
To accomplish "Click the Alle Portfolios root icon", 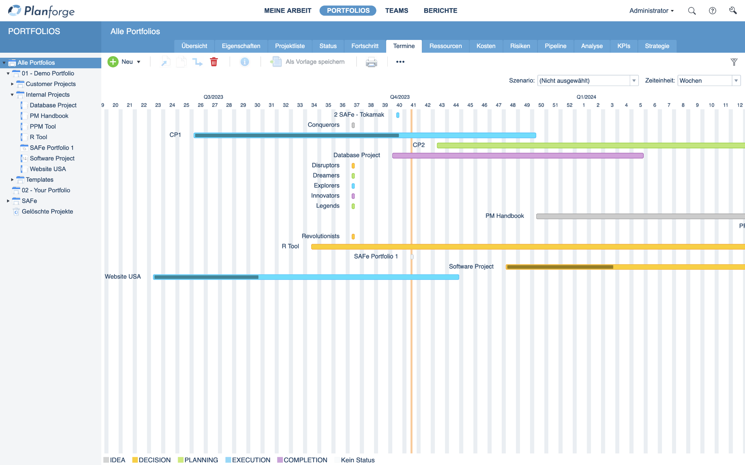I will [12, 63].
